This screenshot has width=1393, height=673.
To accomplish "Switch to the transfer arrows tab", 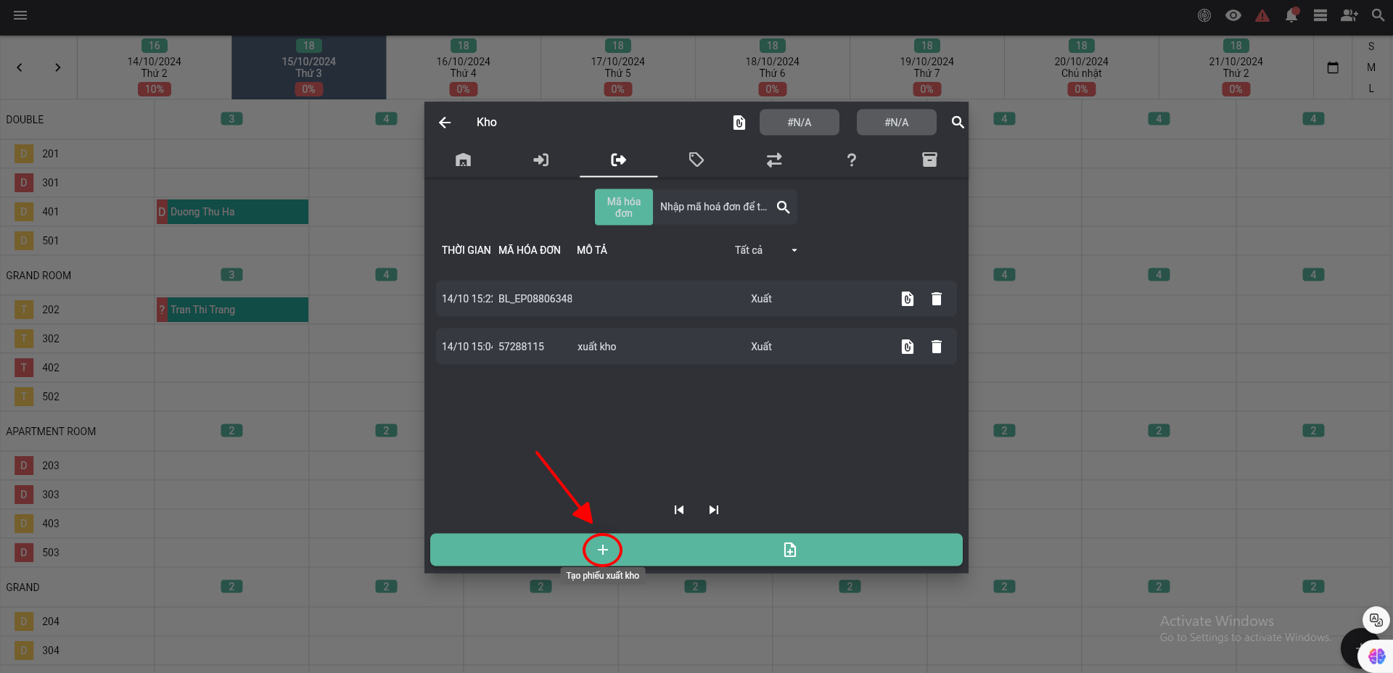I will (774, 160).
